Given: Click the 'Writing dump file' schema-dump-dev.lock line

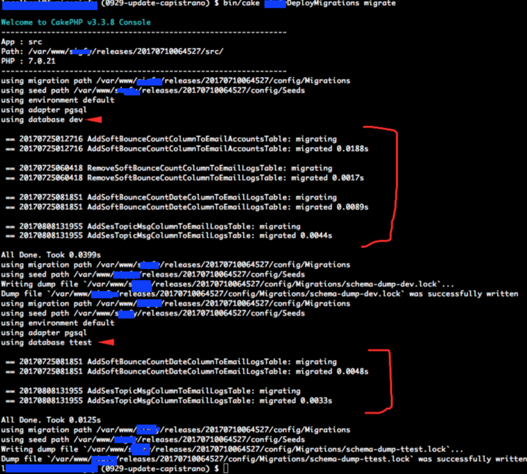Looking at the screenshot, I should pos(227,285).
